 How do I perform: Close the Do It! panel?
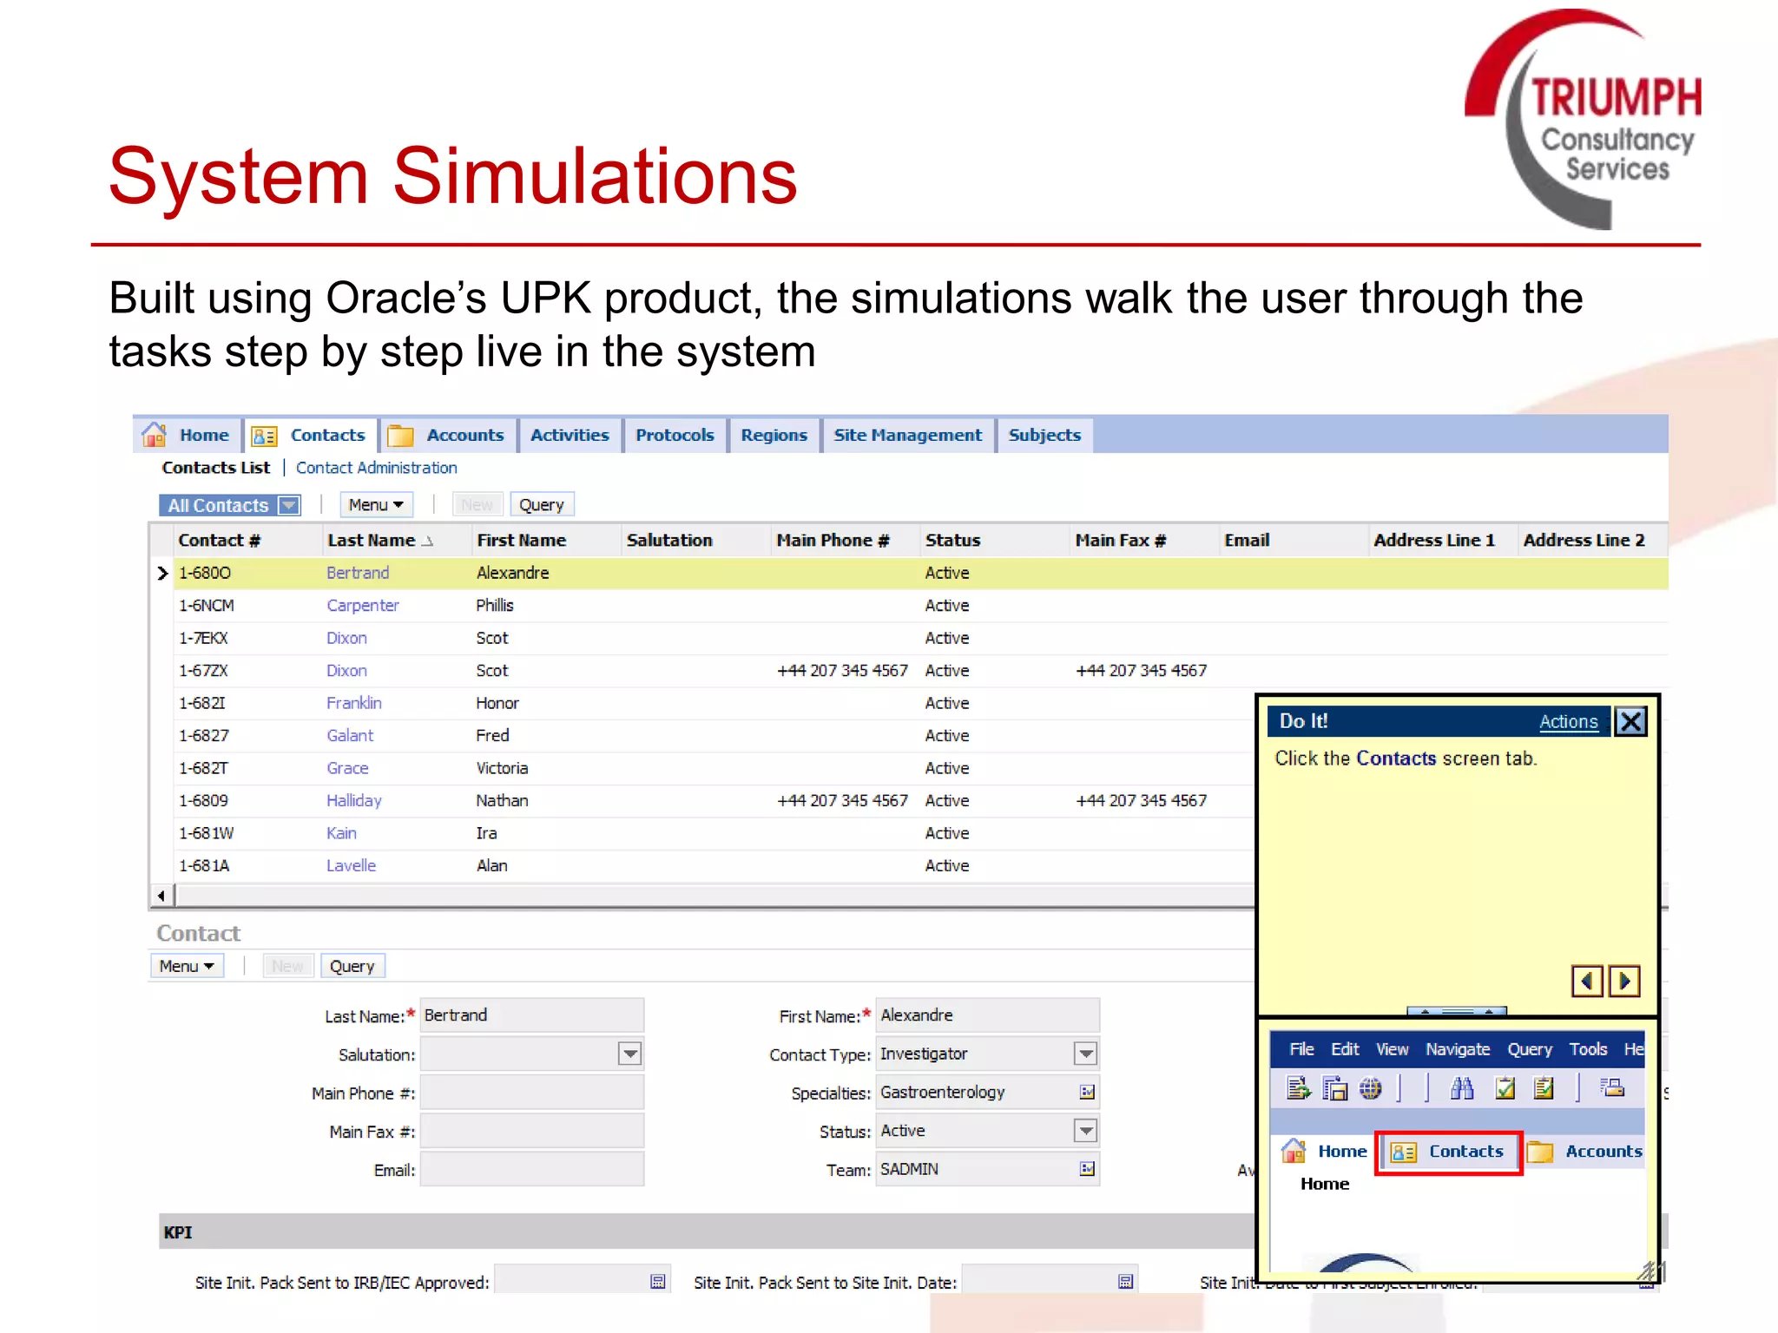(1631, 721)
